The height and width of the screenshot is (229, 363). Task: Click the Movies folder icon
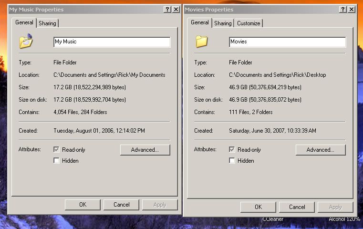201,42
